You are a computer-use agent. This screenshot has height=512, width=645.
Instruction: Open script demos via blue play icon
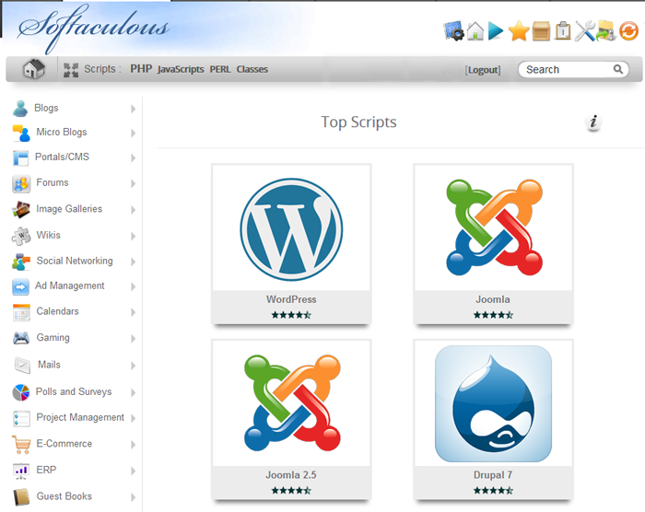click(496, 30)
